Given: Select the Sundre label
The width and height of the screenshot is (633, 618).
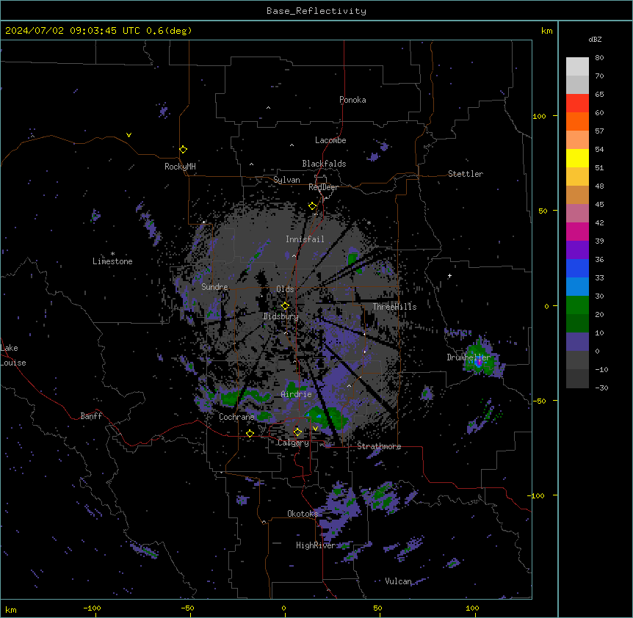Looking at the screenshot, I should pos(214,287).
